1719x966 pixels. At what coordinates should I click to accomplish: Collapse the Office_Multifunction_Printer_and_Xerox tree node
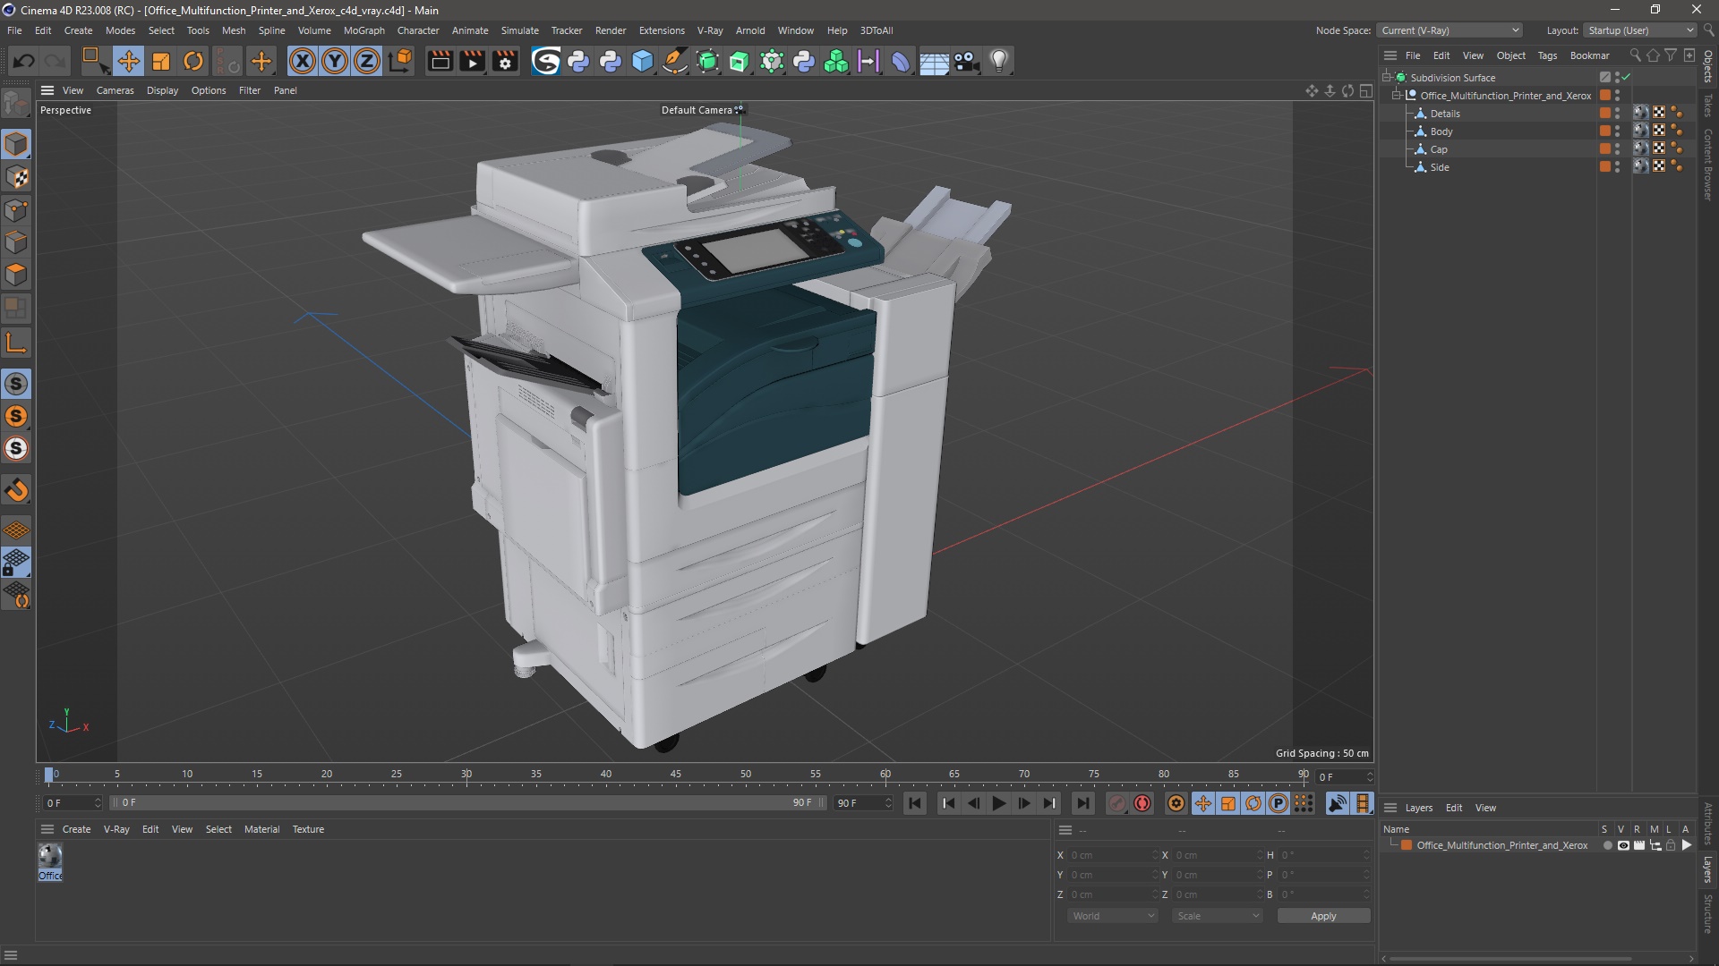coord(1396,96)
